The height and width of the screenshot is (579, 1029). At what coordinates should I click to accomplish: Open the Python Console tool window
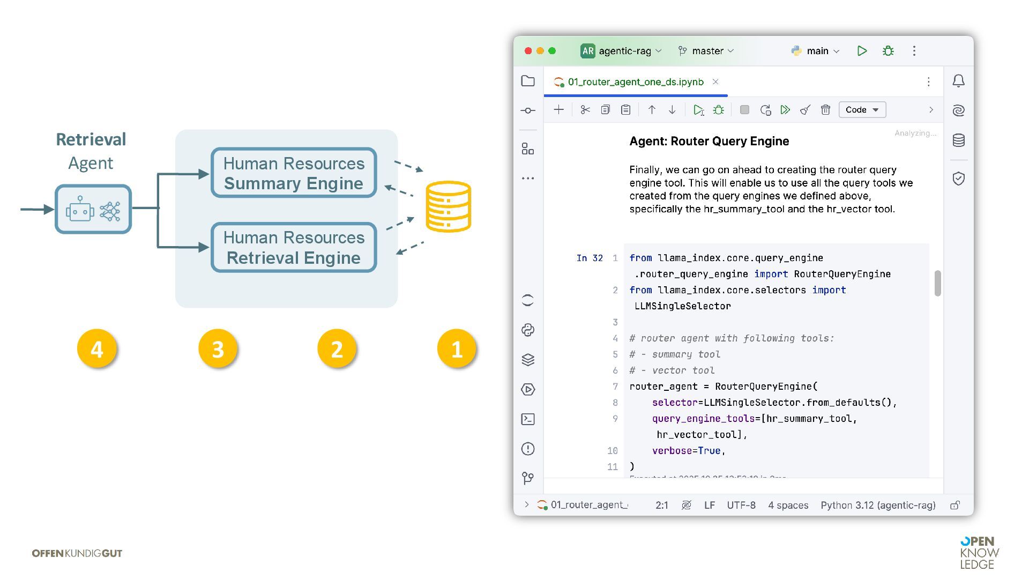528,330
